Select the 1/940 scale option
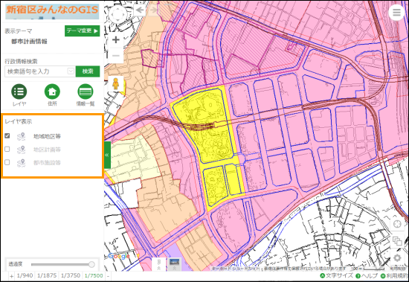The image size is (409, 282). point(25,275)
